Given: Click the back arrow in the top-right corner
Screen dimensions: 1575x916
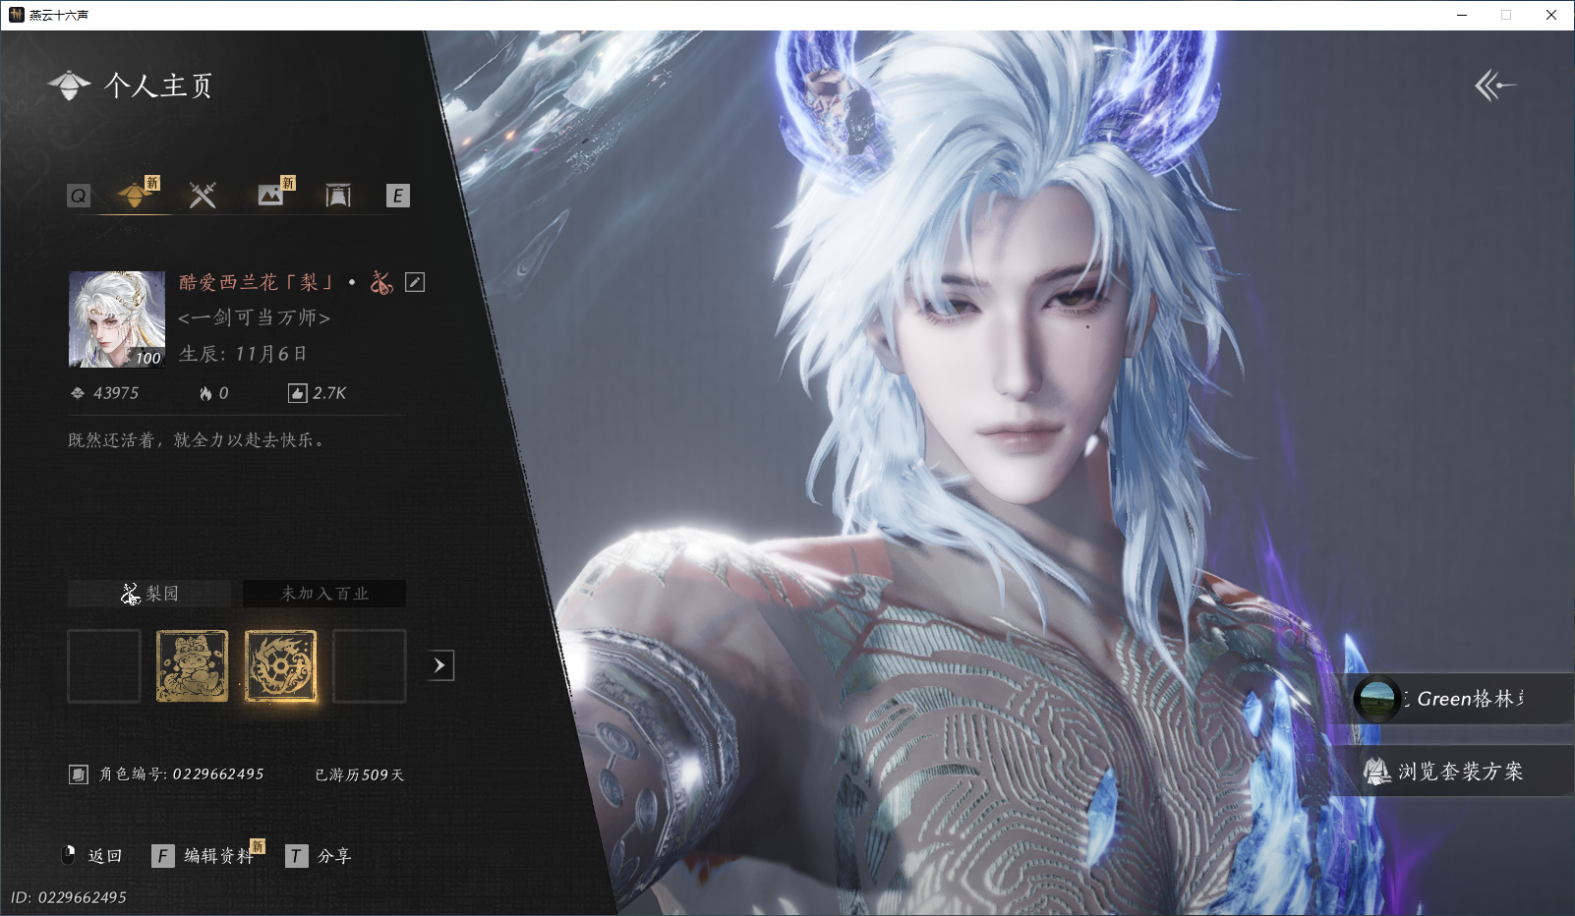Looking at the screenshot, I should pos(1494,86).
